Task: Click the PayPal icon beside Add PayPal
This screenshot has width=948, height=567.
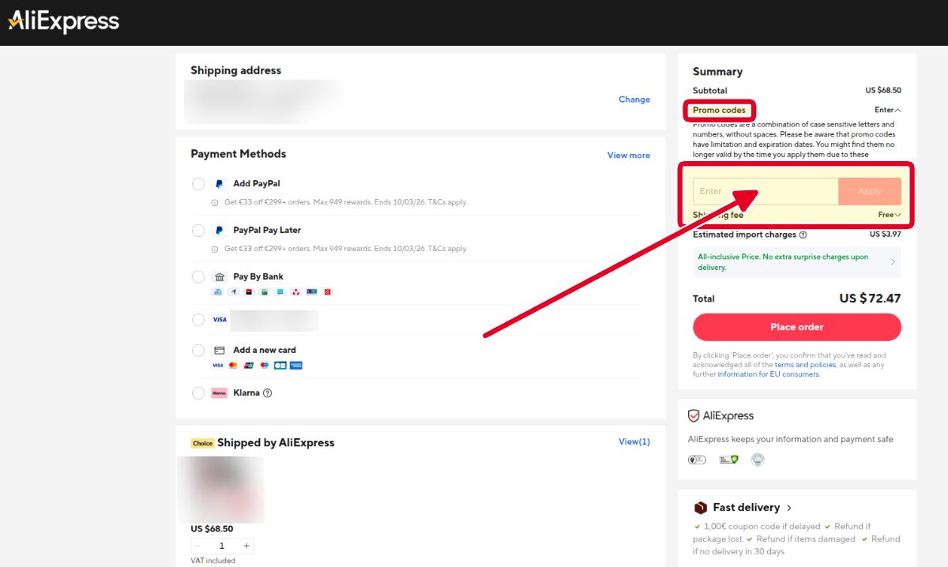Action: point(220,184)
